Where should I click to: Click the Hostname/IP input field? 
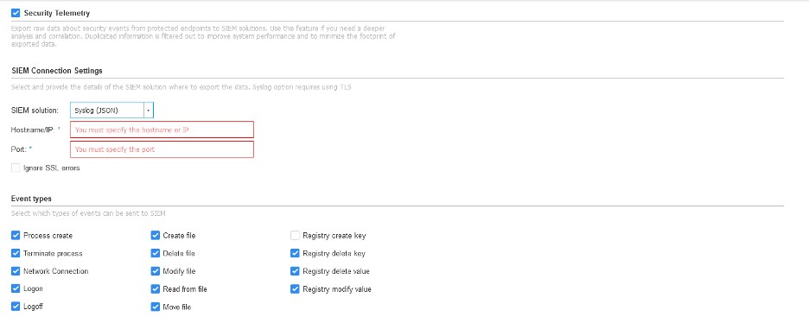tap(162, 130)
